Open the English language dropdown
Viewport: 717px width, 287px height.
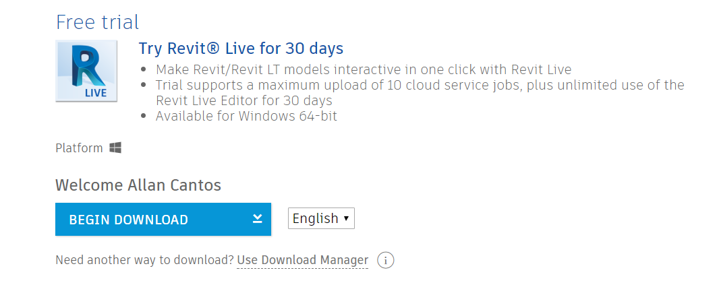click(x=321, y=218)
